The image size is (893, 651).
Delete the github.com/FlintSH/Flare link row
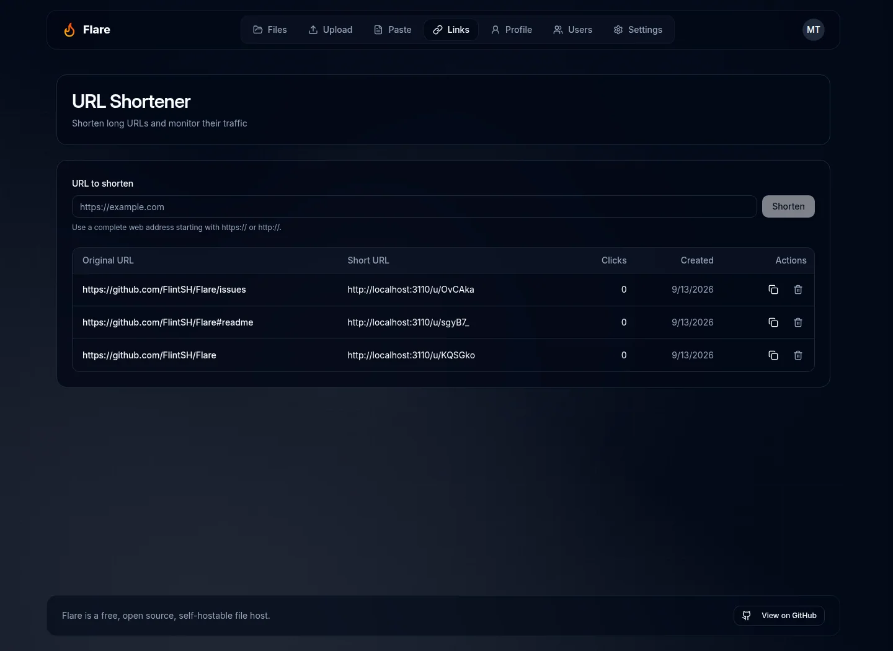click(798, 355)
